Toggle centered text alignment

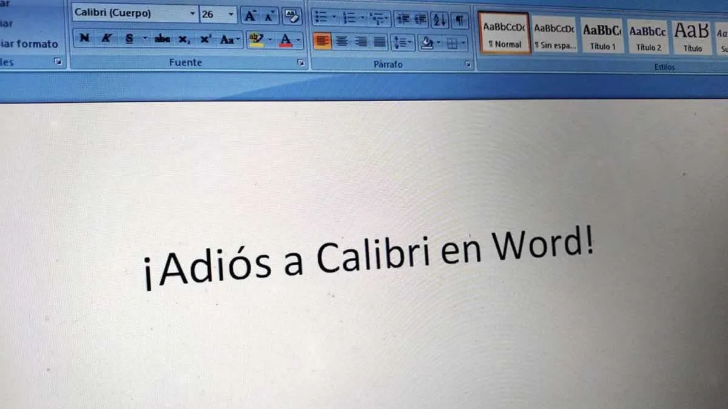[x=342, y=42]
